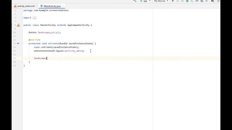Screen dimensions: 232x130
Task: Close the activity_main.xml tab
Action: click(x=37, y=6)
